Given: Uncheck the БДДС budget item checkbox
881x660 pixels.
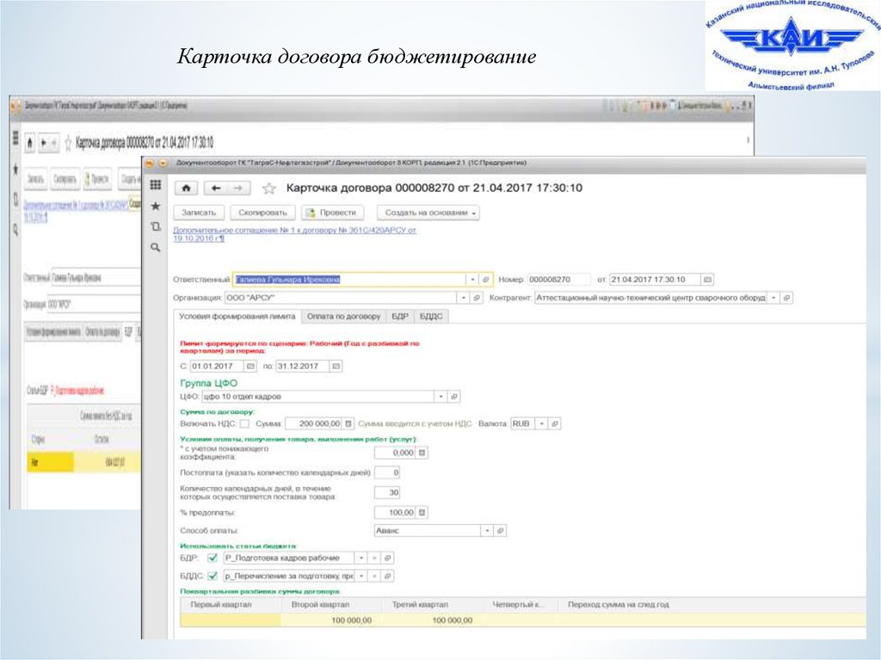Looking at the screenshot, I should point(213,576).
